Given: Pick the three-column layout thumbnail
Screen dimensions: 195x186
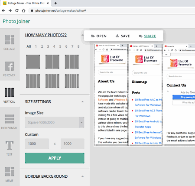Looking at the screenshot, I should coord(72,62).
